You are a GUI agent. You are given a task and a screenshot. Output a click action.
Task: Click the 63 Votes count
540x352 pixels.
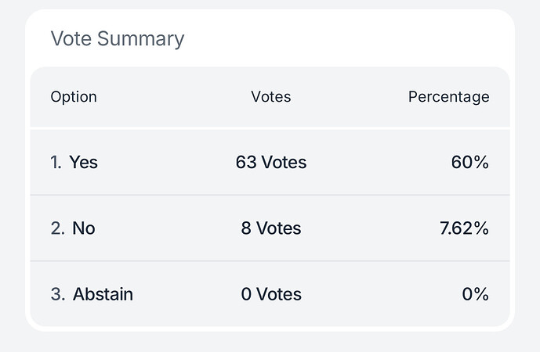[270, 163]
